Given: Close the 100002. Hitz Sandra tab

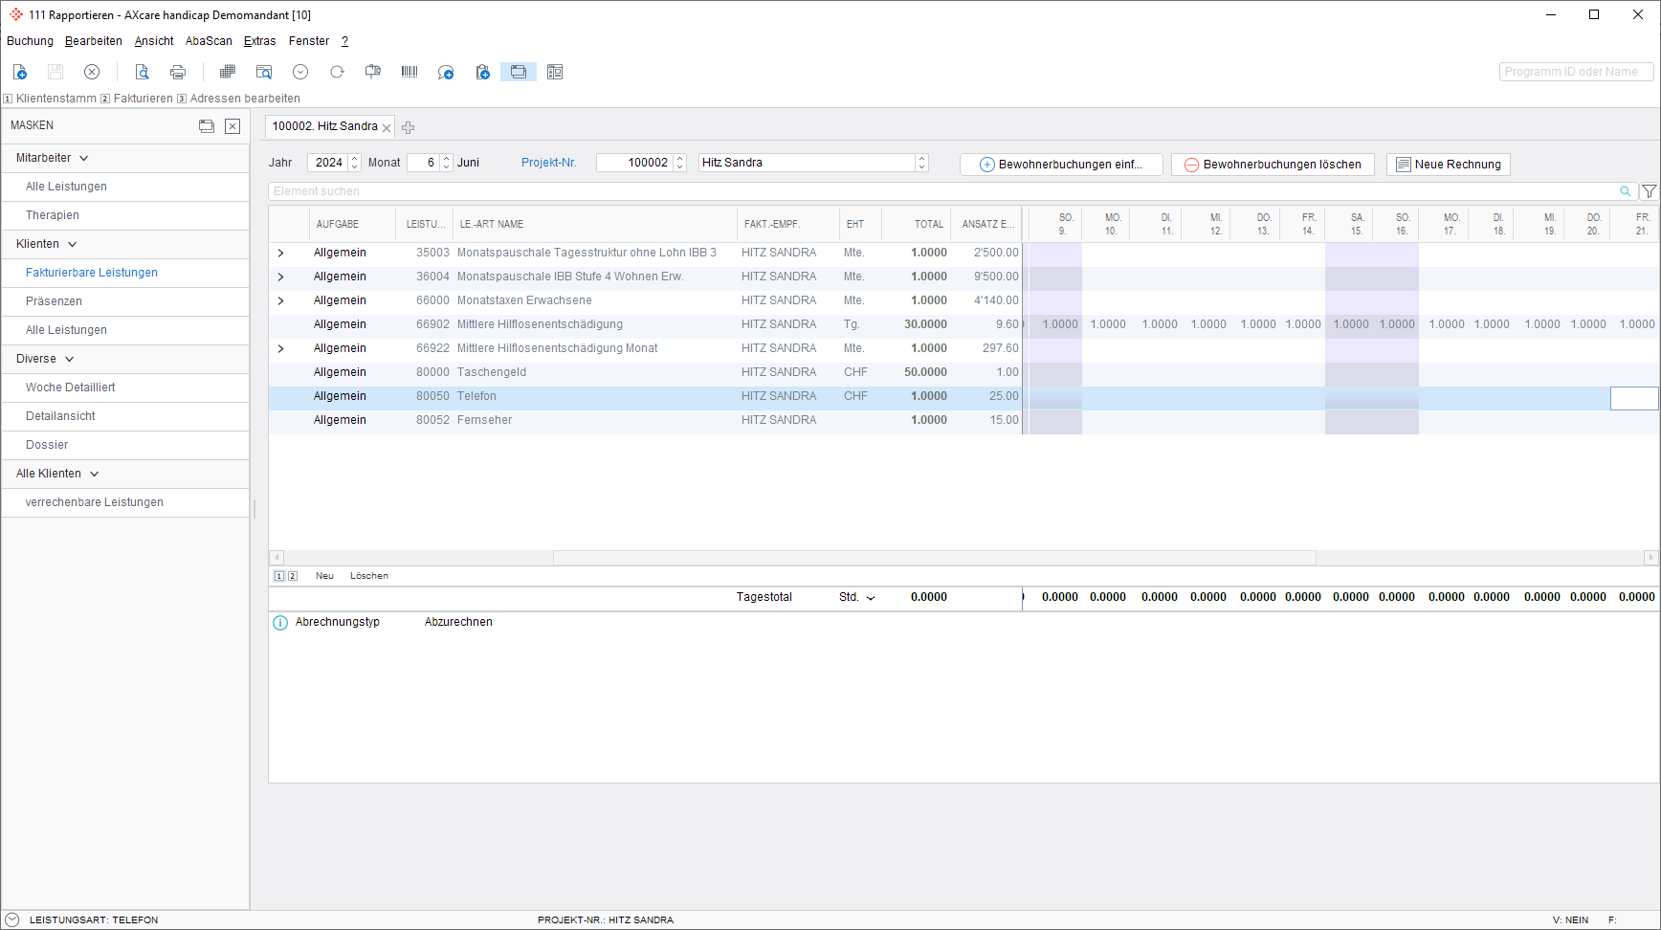Looking at the screenshot, I should coord(387,127).
